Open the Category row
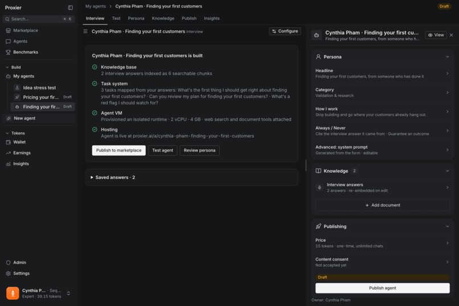Screen dimensions: 459x306 (382, 92)
